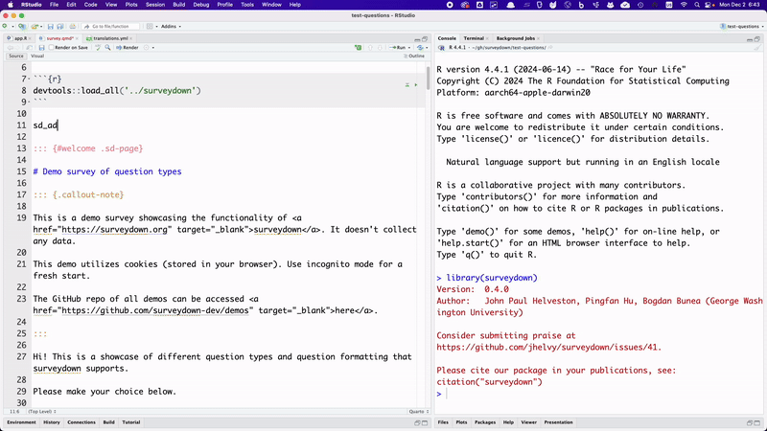
Task: Maximize the source editor pane
Action: point(425,38)
